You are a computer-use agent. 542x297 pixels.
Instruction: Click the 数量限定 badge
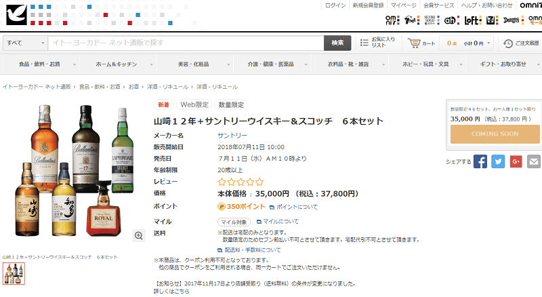[231, 105]
